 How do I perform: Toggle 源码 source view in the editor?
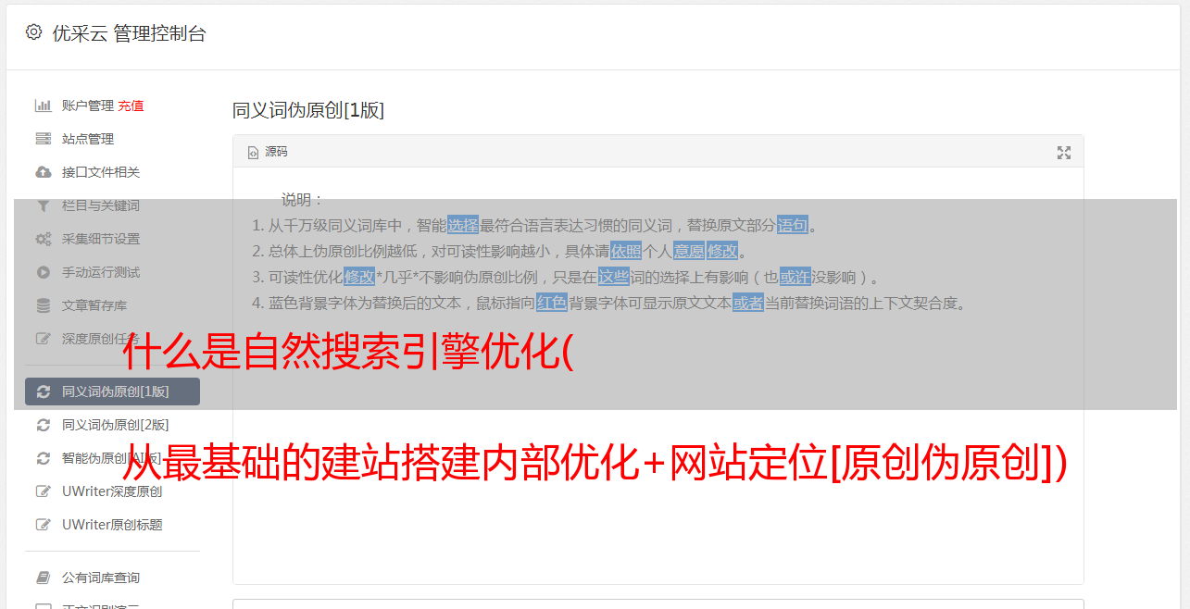pyautogui.click(x=268, y=152)
